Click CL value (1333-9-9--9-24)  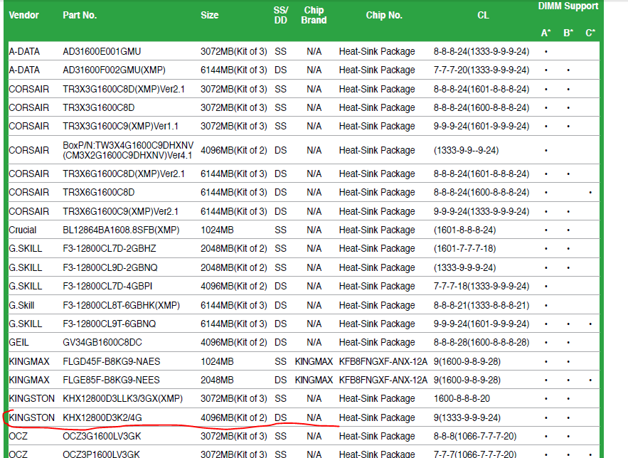pyautogui.click(x=466, y=150)
